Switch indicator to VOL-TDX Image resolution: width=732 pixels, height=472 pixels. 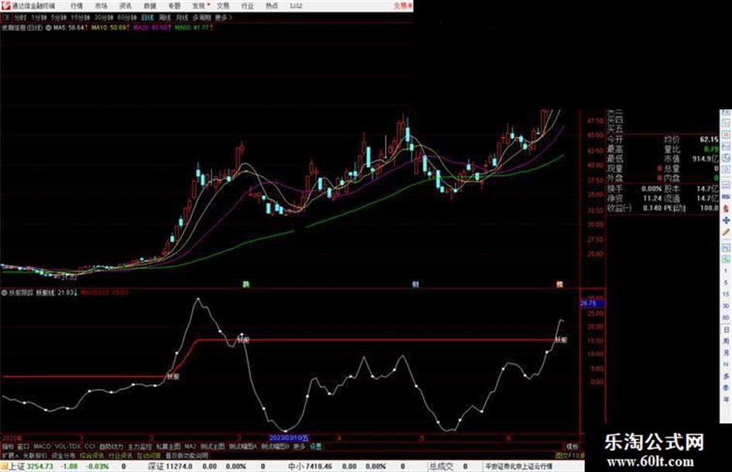pos(67,446)
